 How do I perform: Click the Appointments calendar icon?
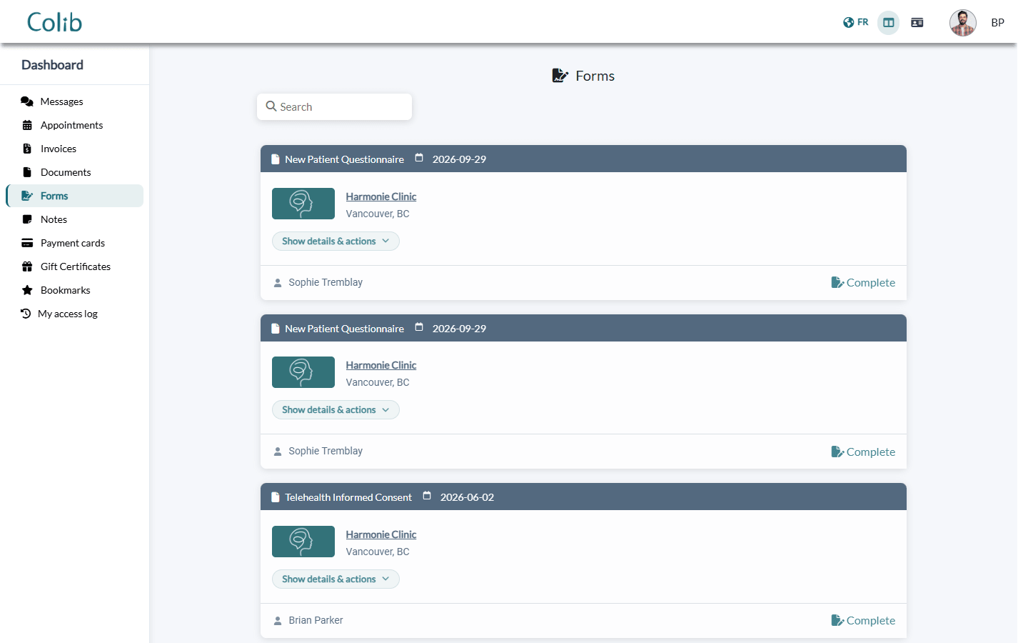(27, 125)
